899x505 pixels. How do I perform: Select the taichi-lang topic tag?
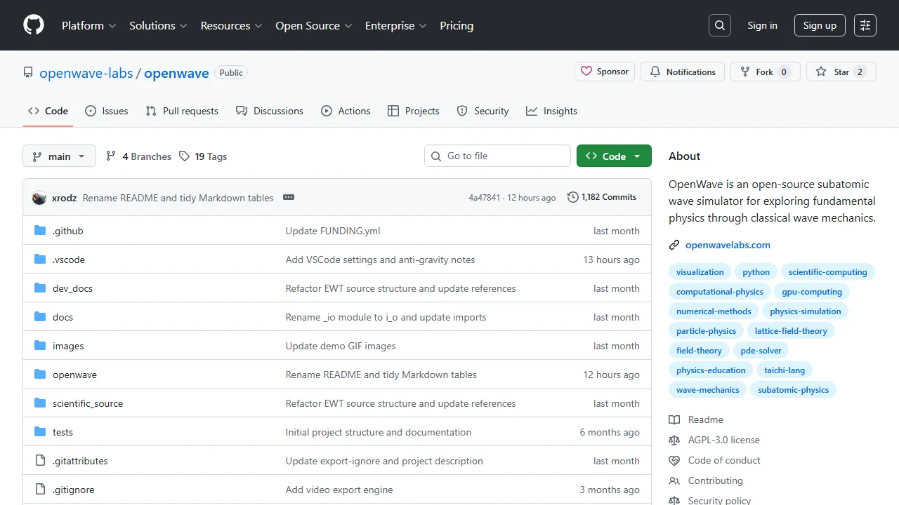785,370
